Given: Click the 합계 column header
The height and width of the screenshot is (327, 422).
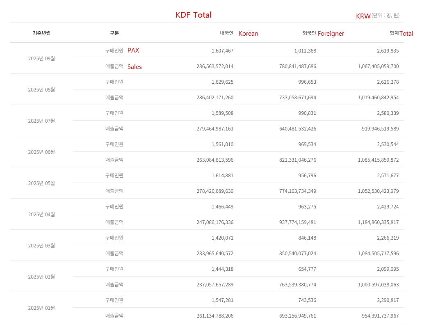Looking at the screenshot, I should (x=394, y=33).
